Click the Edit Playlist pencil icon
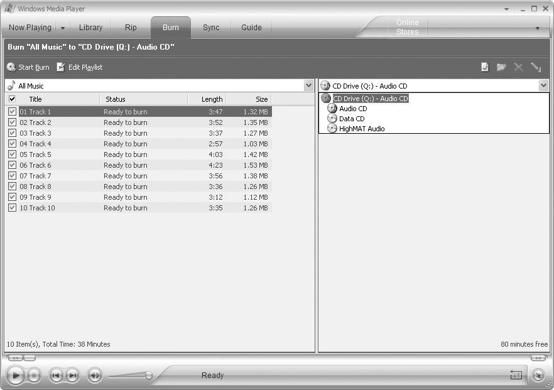This screenshot has height=390, width=554. (61, 67)
